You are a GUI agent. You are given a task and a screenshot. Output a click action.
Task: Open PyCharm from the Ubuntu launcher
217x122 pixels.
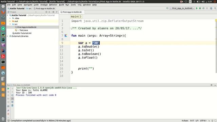[x=3, y=34]
